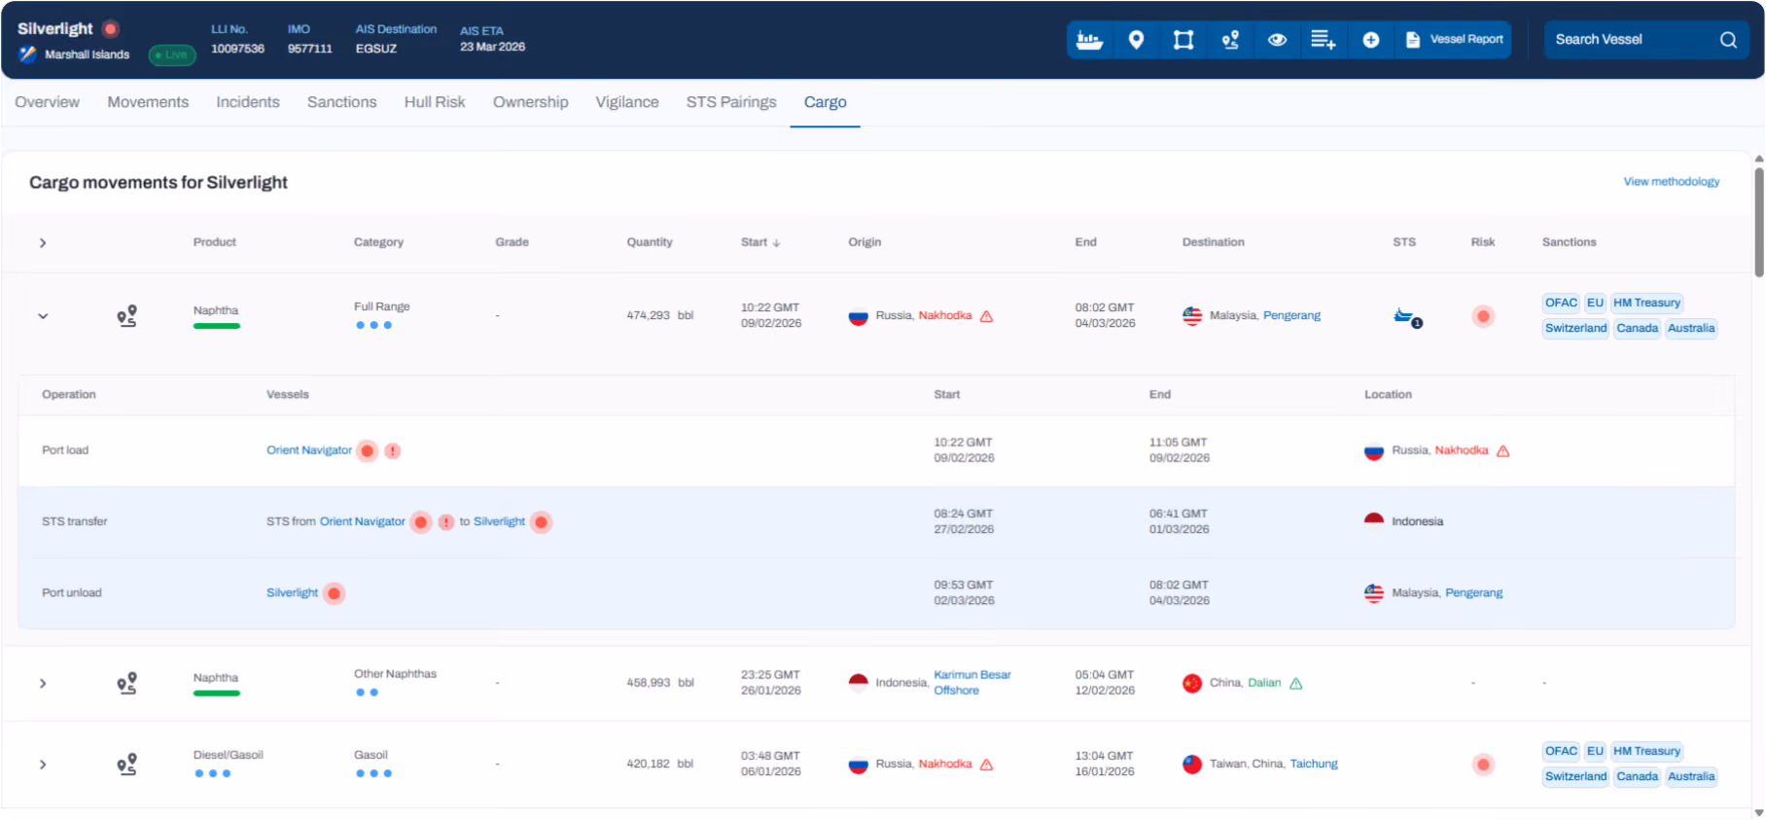Open Silverlight link in STS transfer row
This screenshot has height=820, width=1766.
[499, 521]
